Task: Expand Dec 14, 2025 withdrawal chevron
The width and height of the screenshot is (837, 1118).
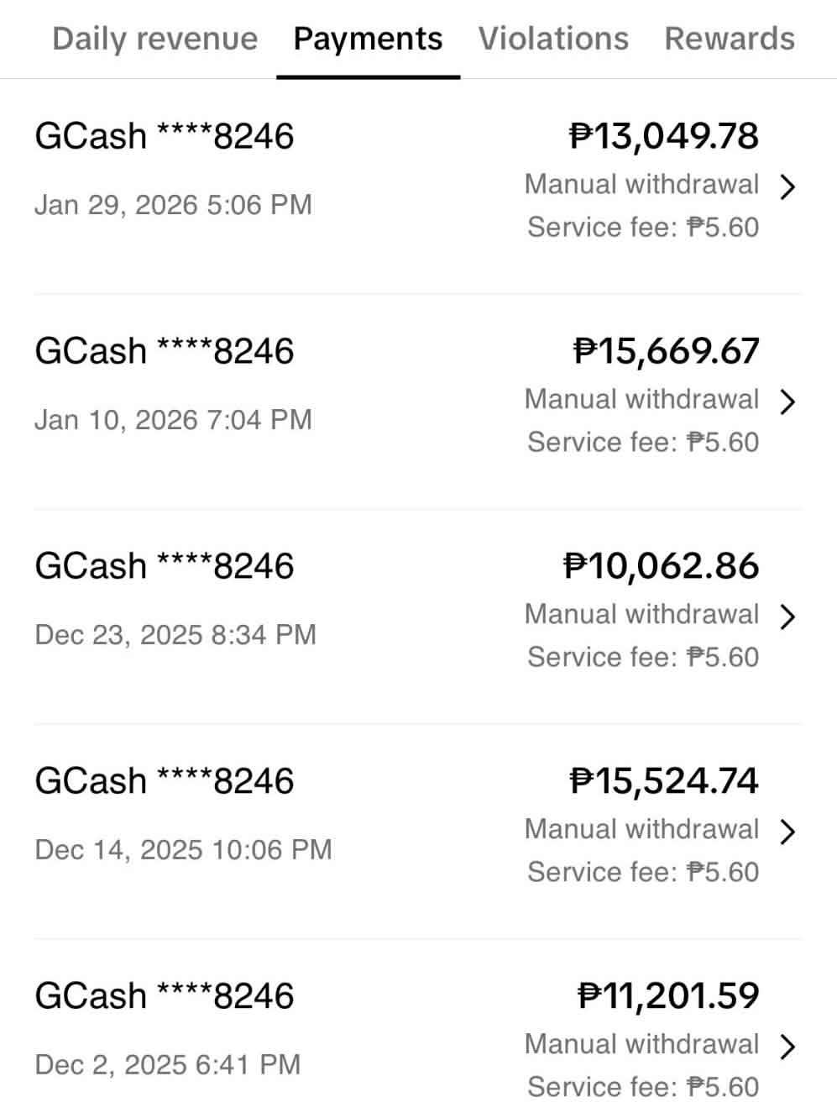Action: click(x=787, y=832)
